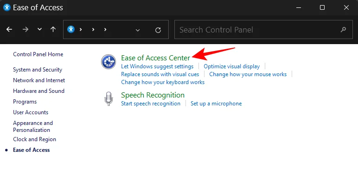
Task: Click the Speech Recognition microphone icon
Action: [109, 99]
